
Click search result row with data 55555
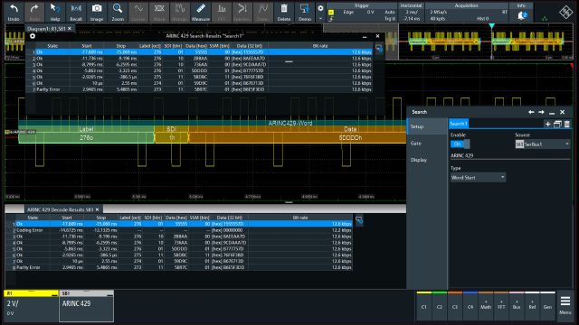point(202,52)
